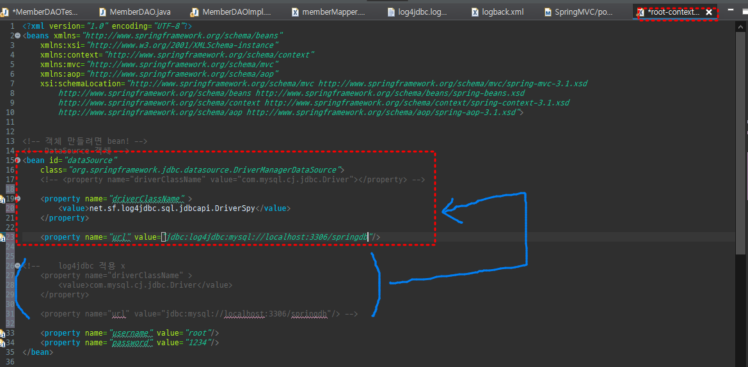This screenshot has width=748, height=367.
Task: Click the XML declaration on line 1
Action: click(107, 26)
